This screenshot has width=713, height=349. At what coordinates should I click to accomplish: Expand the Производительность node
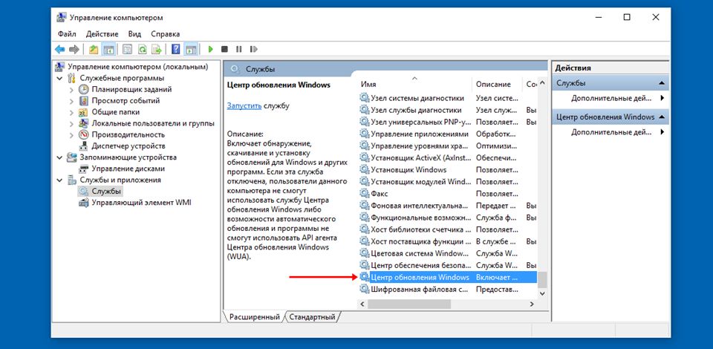[x=71, y=134]
